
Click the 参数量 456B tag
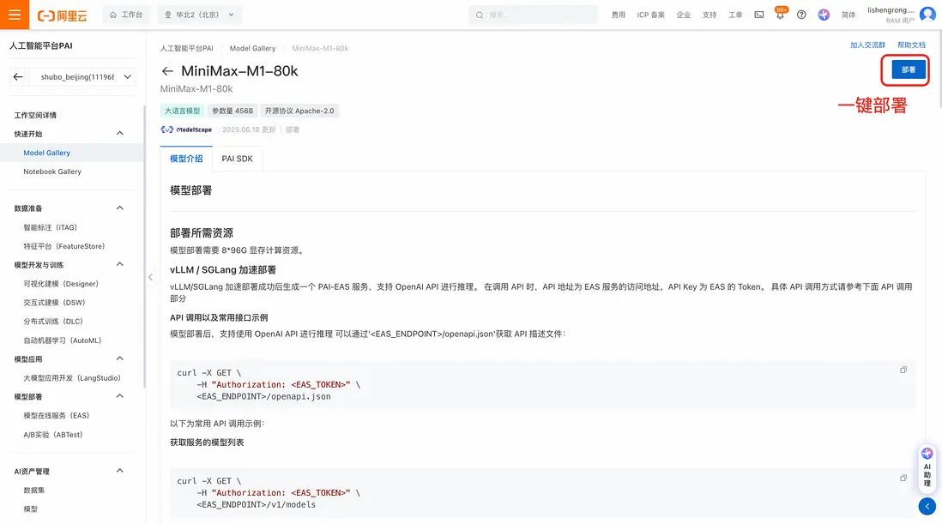(x=232, y=111)
